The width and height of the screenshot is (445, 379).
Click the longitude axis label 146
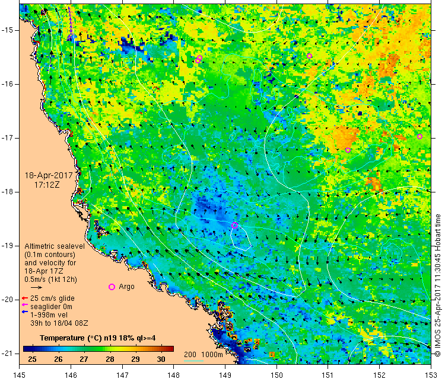(x=71, y=375)
